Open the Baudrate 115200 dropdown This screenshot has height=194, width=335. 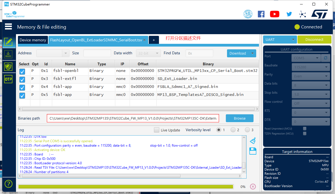311,67
